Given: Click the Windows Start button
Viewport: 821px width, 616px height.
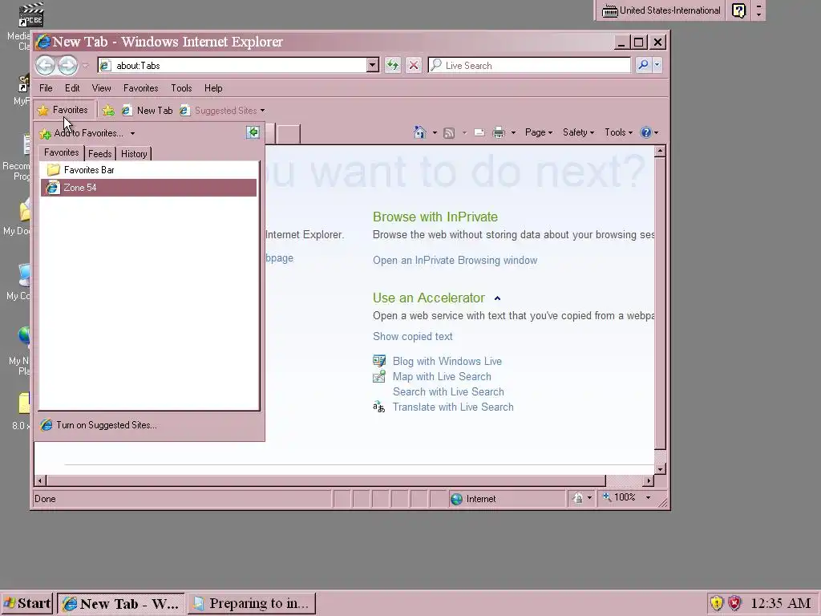Looking at the screenshot, I should [x=26, y=603].
